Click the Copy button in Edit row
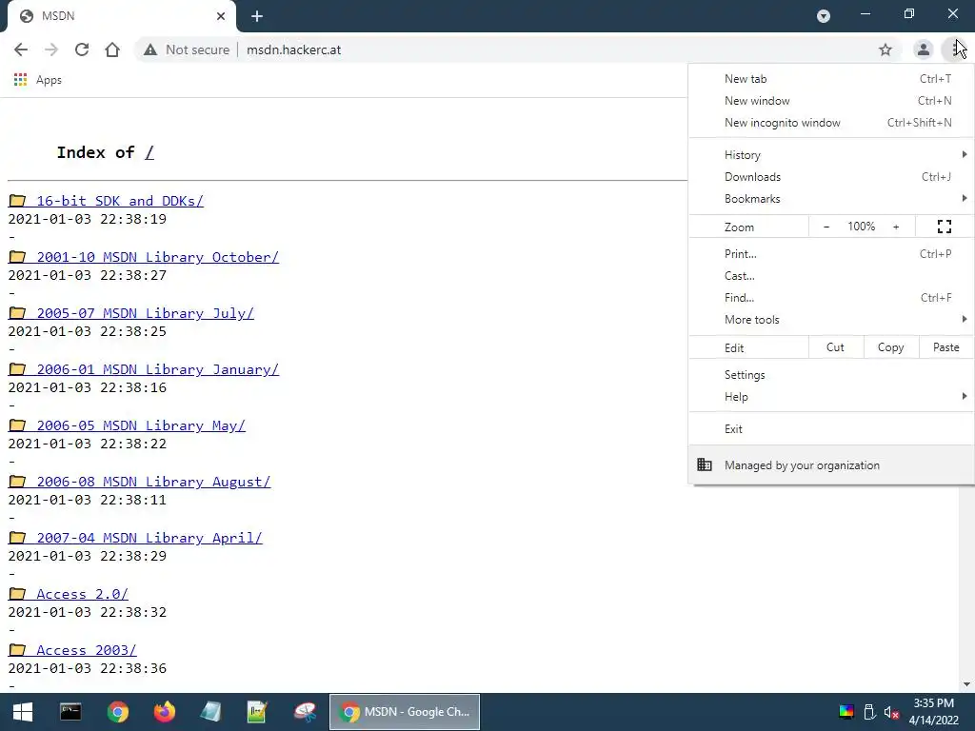Screen dimensions: 975x731 point(891,347)
